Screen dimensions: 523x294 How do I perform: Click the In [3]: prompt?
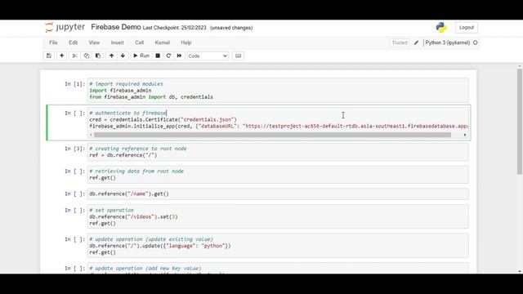[x=74, y=149]
